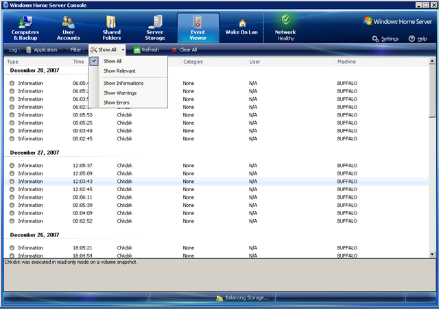This screenshot has width=439, height=309.
Task: Sort by the Category column header
Action: coord(213,62)
